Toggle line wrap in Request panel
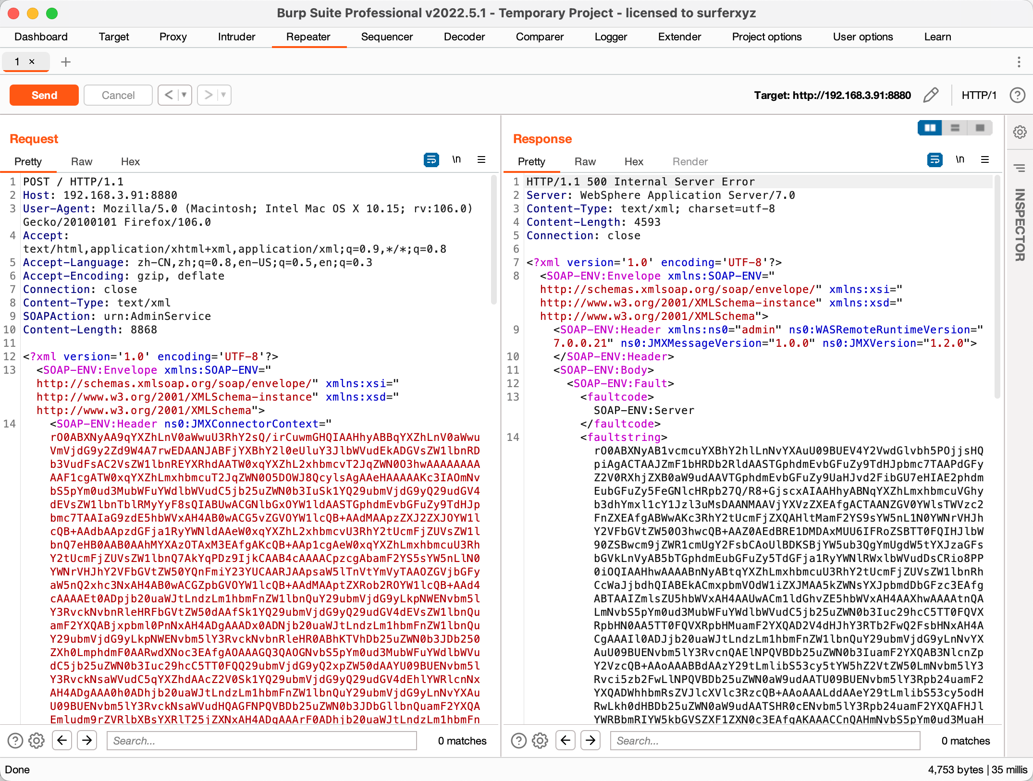 (x=431, y=160)
